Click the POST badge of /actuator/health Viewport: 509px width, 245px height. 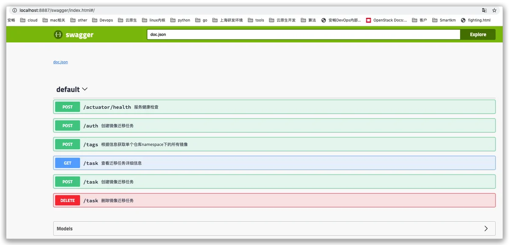[67, 107]
